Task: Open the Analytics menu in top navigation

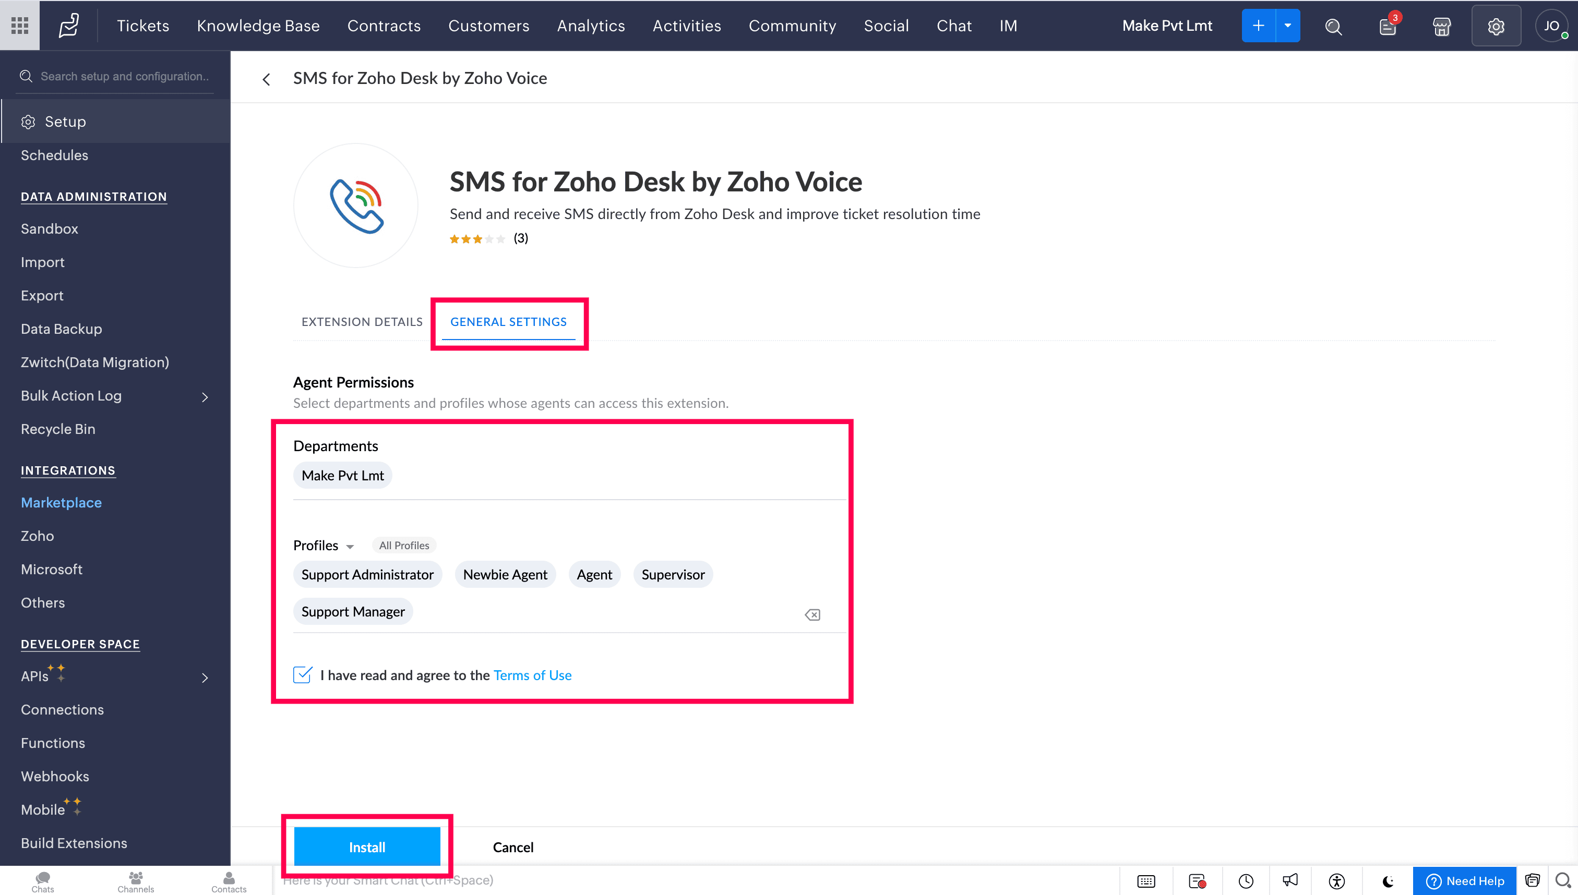Action: [590, 26]
